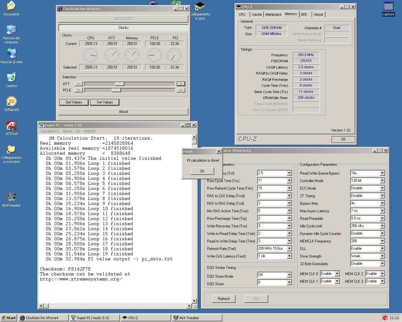Close the Finish dialog with X

click(219, 152)
